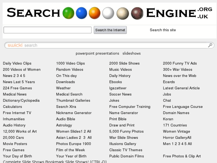Click the orange ball in logo
This screenshot has height=163, width=217.
pyautogui.click(x=95, y=13)
